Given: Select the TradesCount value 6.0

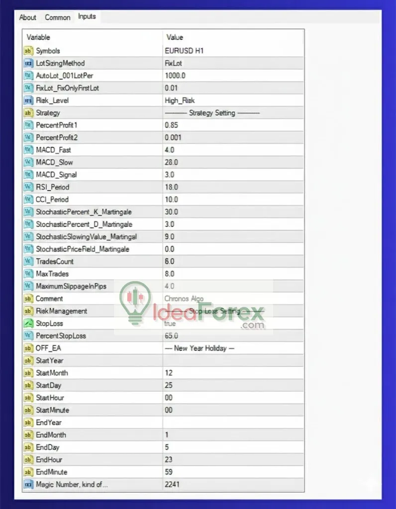Looking at the screenshot, I should point(170,261).
